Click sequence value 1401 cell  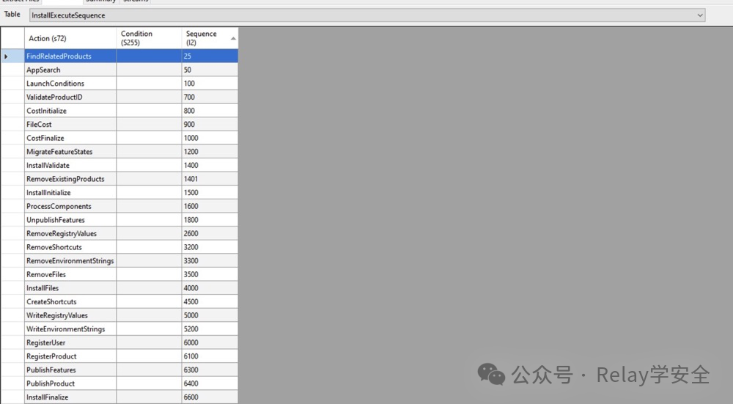210,179
